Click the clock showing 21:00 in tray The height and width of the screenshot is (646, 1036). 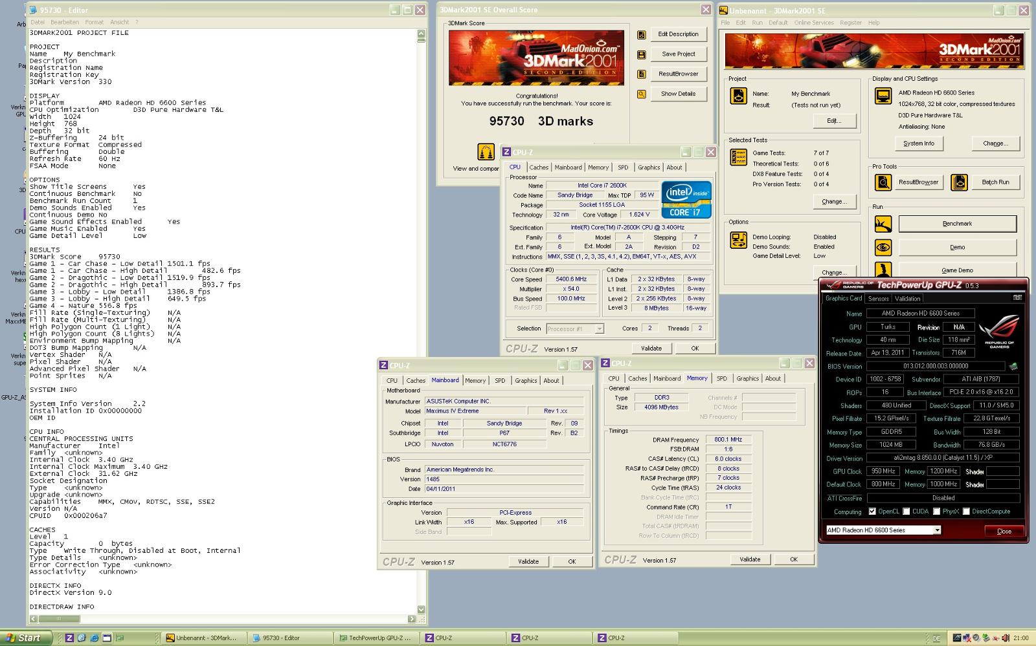coord(1020,638)
